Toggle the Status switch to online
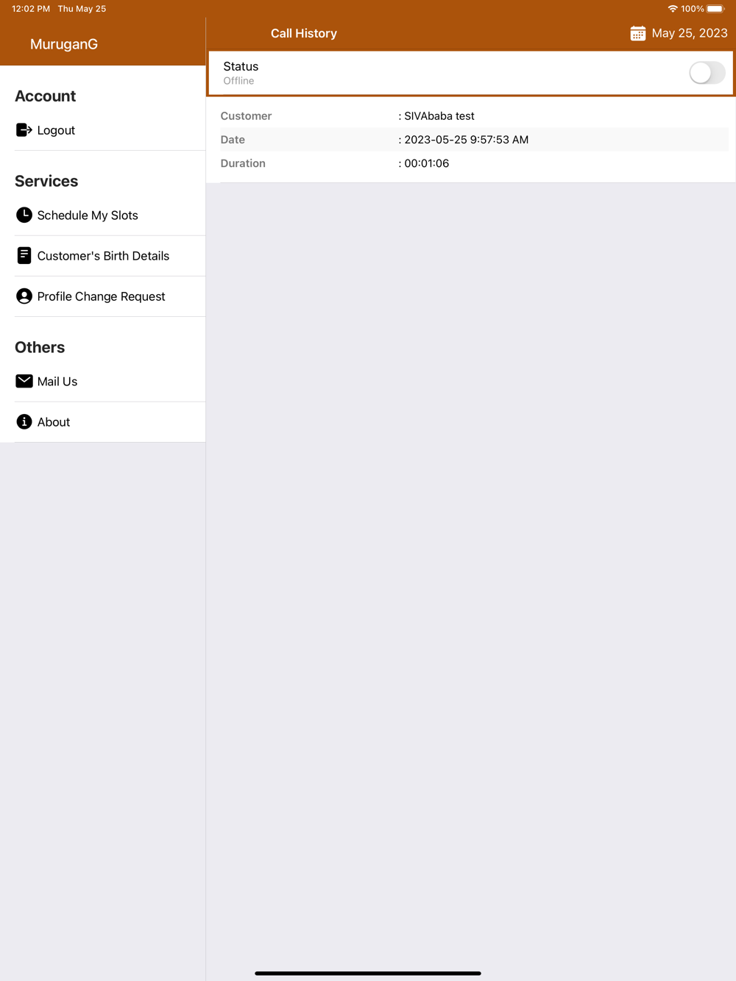Image resolution: width=736 pixels, height=981 pixels. (x=707, y=73)
